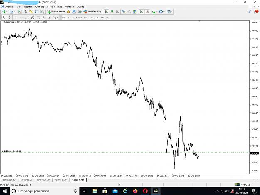Switch to D1 timeframe
The width and height of the screenshot is (260, 195).
(x=97, y=17)
